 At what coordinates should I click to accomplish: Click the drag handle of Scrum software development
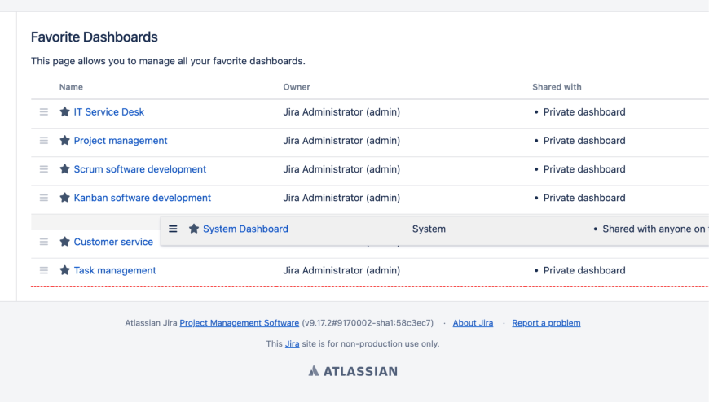point(44,169)
